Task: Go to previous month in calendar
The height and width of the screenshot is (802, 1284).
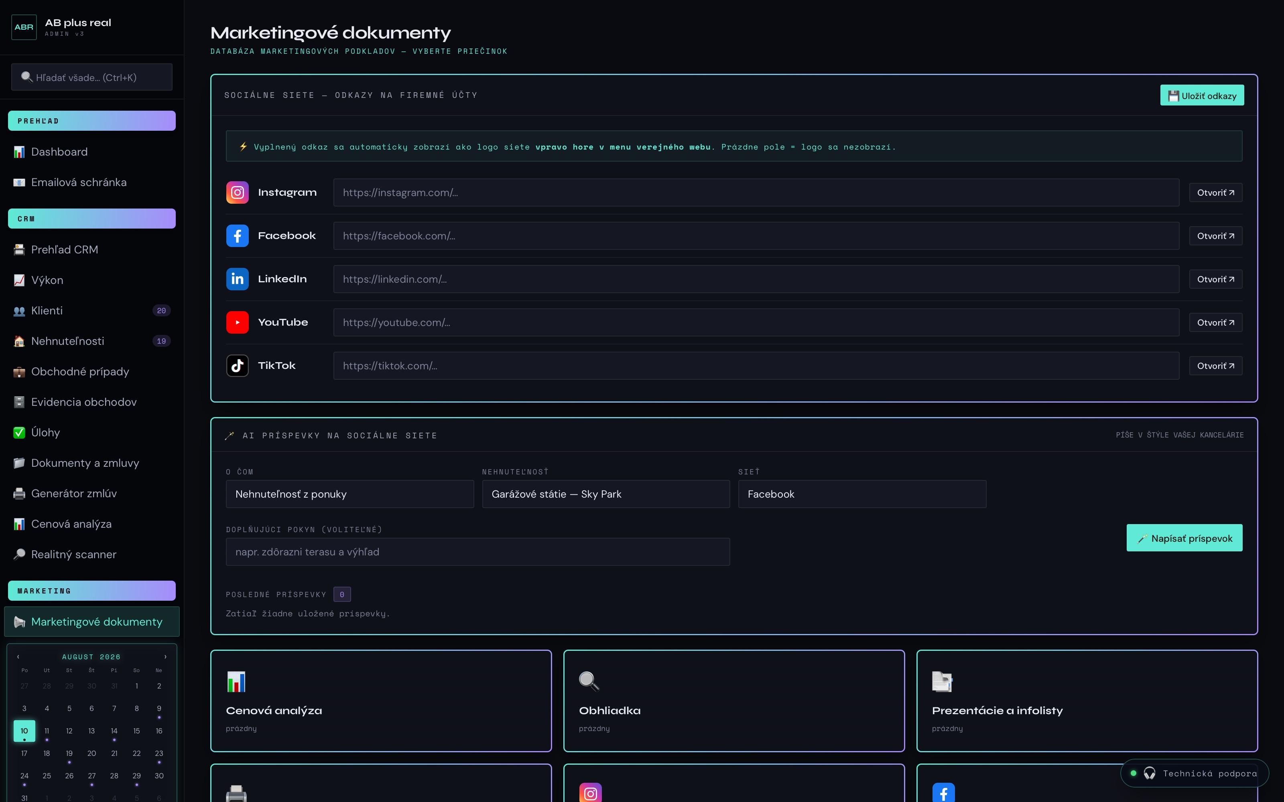Action: point(18,657)
